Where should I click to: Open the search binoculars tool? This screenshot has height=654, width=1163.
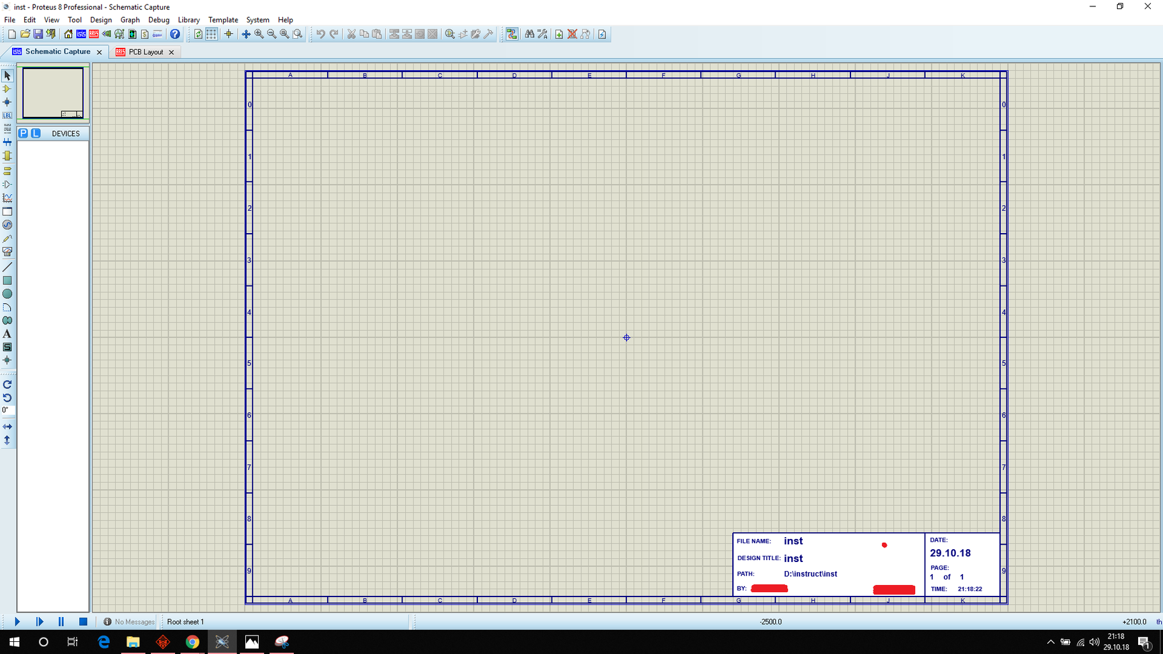529,34
